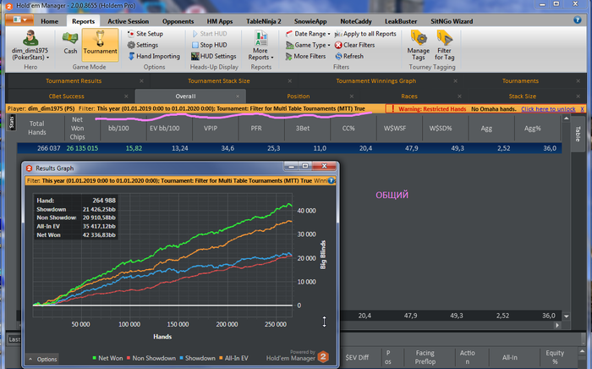
Task: Close the Tournament Results tab
Action: pos(141,81)
